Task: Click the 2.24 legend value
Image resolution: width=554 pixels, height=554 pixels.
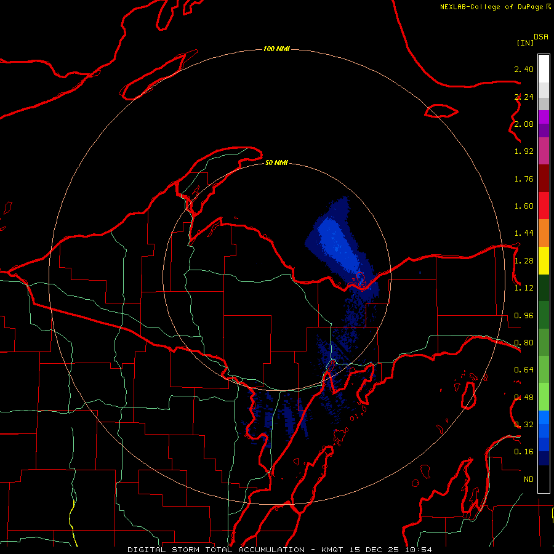Action: (524, 97)
